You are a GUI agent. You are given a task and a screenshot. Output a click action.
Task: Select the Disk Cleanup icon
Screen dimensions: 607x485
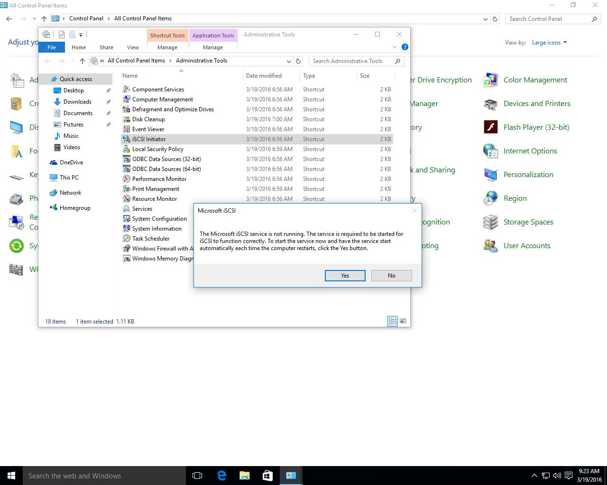point(126,119)
